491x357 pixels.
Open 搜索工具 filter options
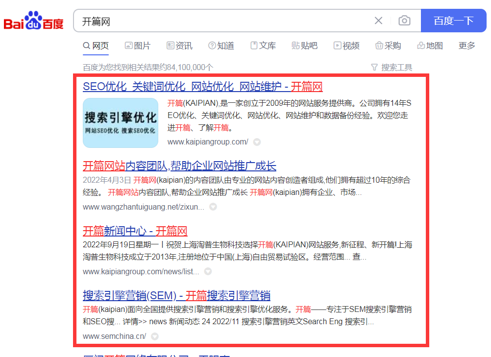(392, 67)
